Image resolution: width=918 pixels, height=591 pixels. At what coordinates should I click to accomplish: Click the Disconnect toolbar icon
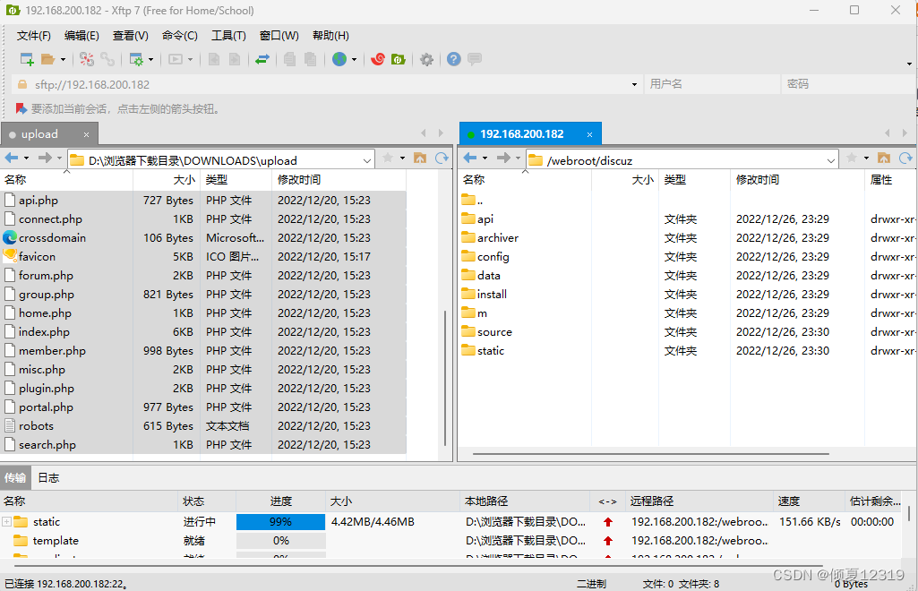[x=87, y=59]
